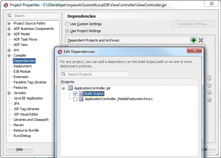Click the Project Properties Search field
Image resolution: width=221 pixels, height=158 pixels.
coord(33,16)
